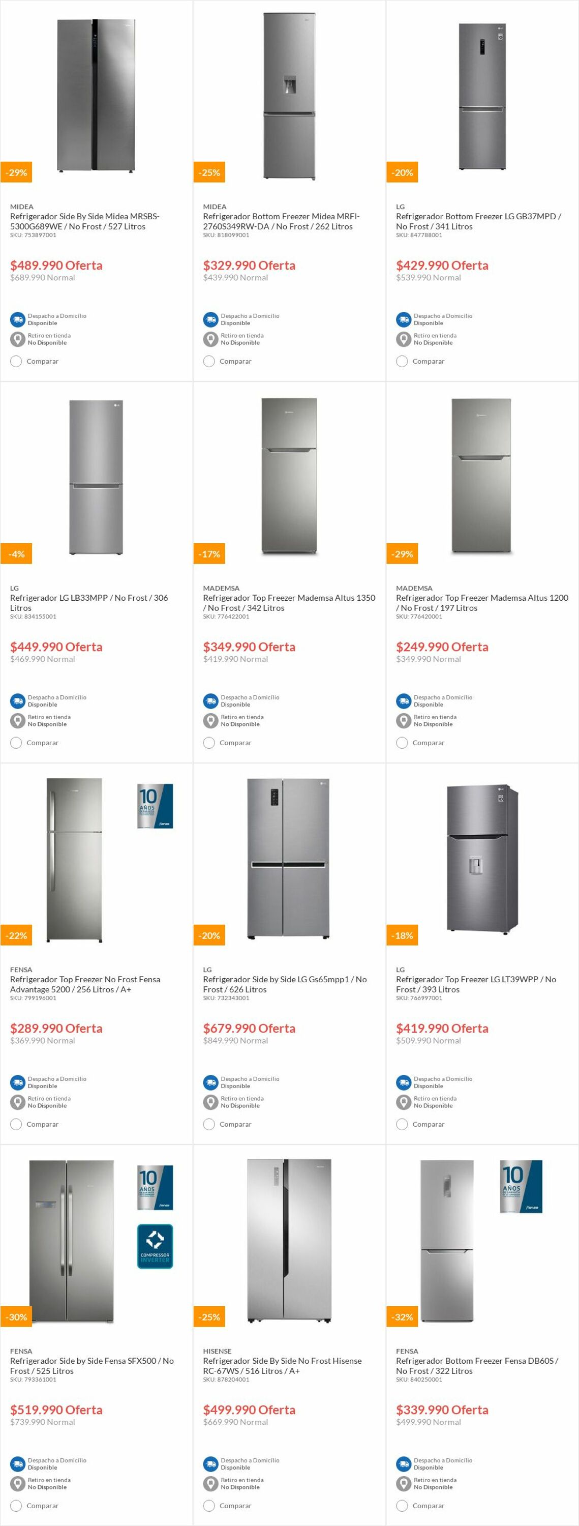Click store pickup pin icon for LG GB37MPD
579x1526 pixels.
404,339
